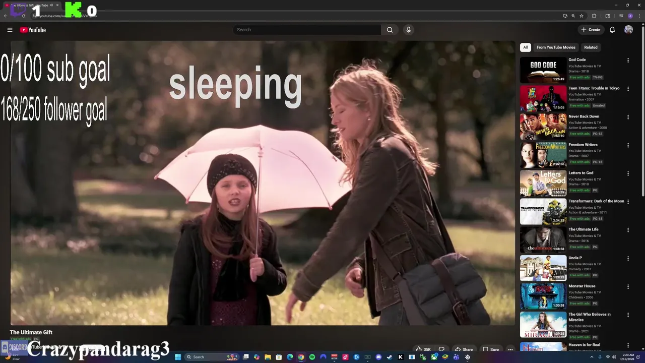The height and width of the screenshot is (363, 645).
Task: Open The Ultimate Life title
Action: 584,229
